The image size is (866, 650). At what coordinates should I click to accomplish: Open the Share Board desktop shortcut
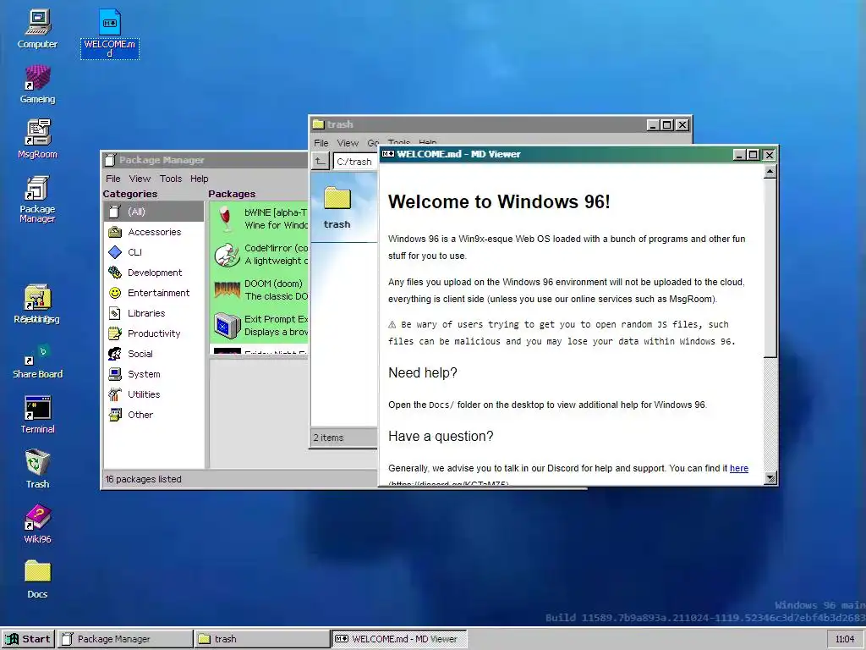coord(37,359)
